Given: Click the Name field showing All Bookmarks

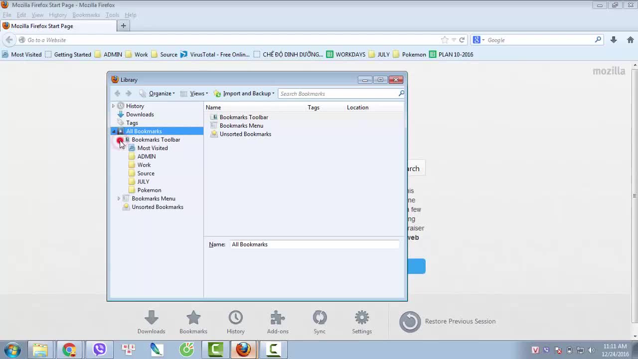Looking at the screenshot, I should click(314, 244).
